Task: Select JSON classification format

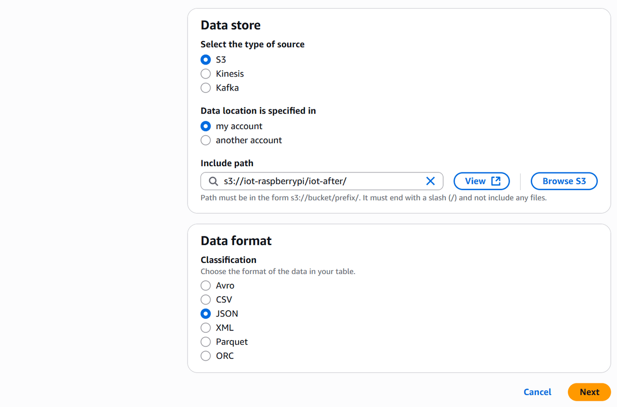Action: click(206, 314)
